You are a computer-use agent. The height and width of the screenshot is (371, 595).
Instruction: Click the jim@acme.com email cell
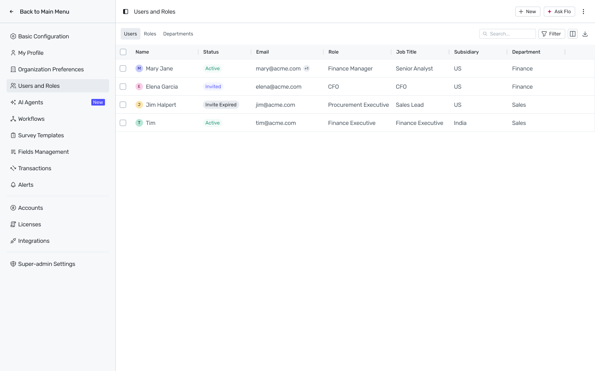point(275,105)
